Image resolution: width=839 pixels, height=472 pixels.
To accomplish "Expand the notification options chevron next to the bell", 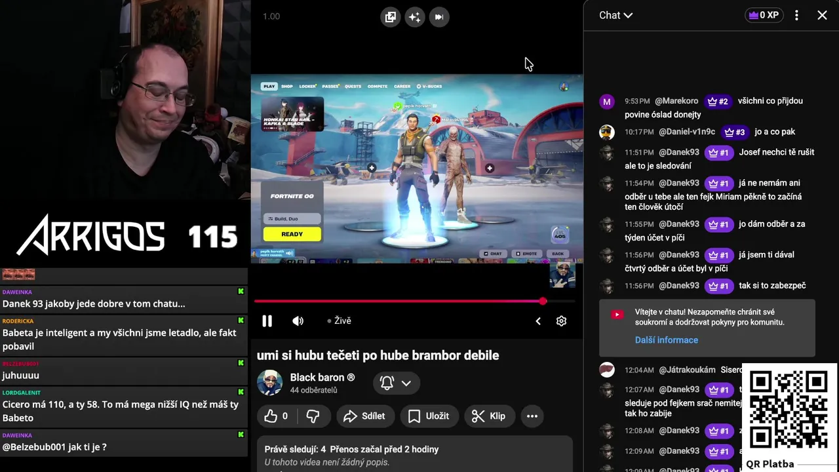I will click(x=406, y=383).
